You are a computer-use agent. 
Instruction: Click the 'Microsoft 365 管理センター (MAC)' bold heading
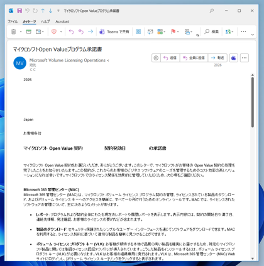(x=52, y=189)
